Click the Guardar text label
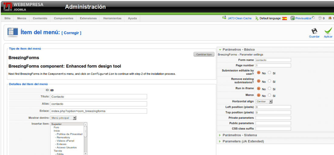Viewport: 334px width, 155px height. pyautogui.click(x=314, y=37)
